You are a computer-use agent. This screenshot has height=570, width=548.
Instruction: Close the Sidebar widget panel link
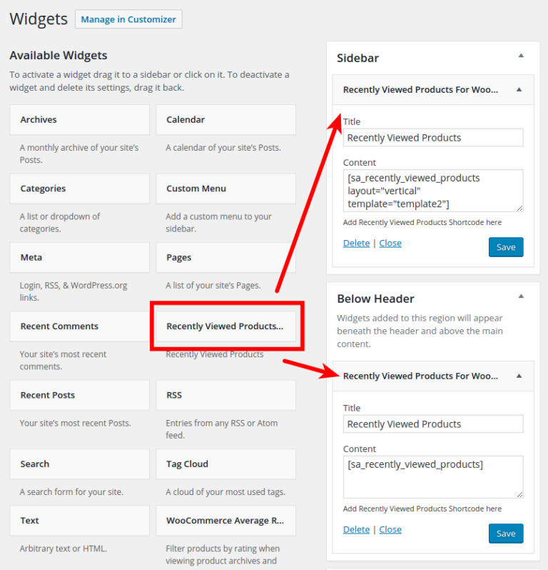390,244
